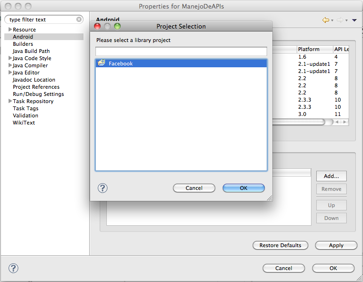The height and width of the screenshot is (282, 363).
Task: Select Builders in the properties tree
Action: coord(23,44)
